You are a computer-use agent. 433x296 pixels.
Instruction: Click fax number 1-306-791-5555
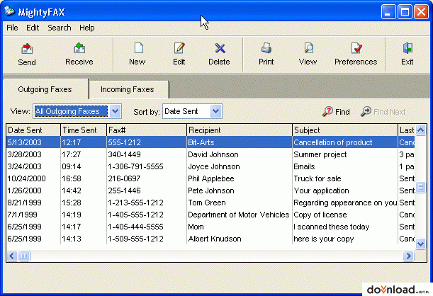click(x=135, y=166)
